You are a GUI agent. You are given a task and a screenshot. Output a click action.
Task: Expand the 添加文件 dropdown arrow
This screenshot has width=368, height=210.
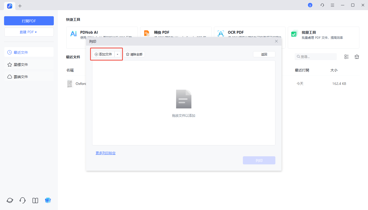(x=118, y=54)
